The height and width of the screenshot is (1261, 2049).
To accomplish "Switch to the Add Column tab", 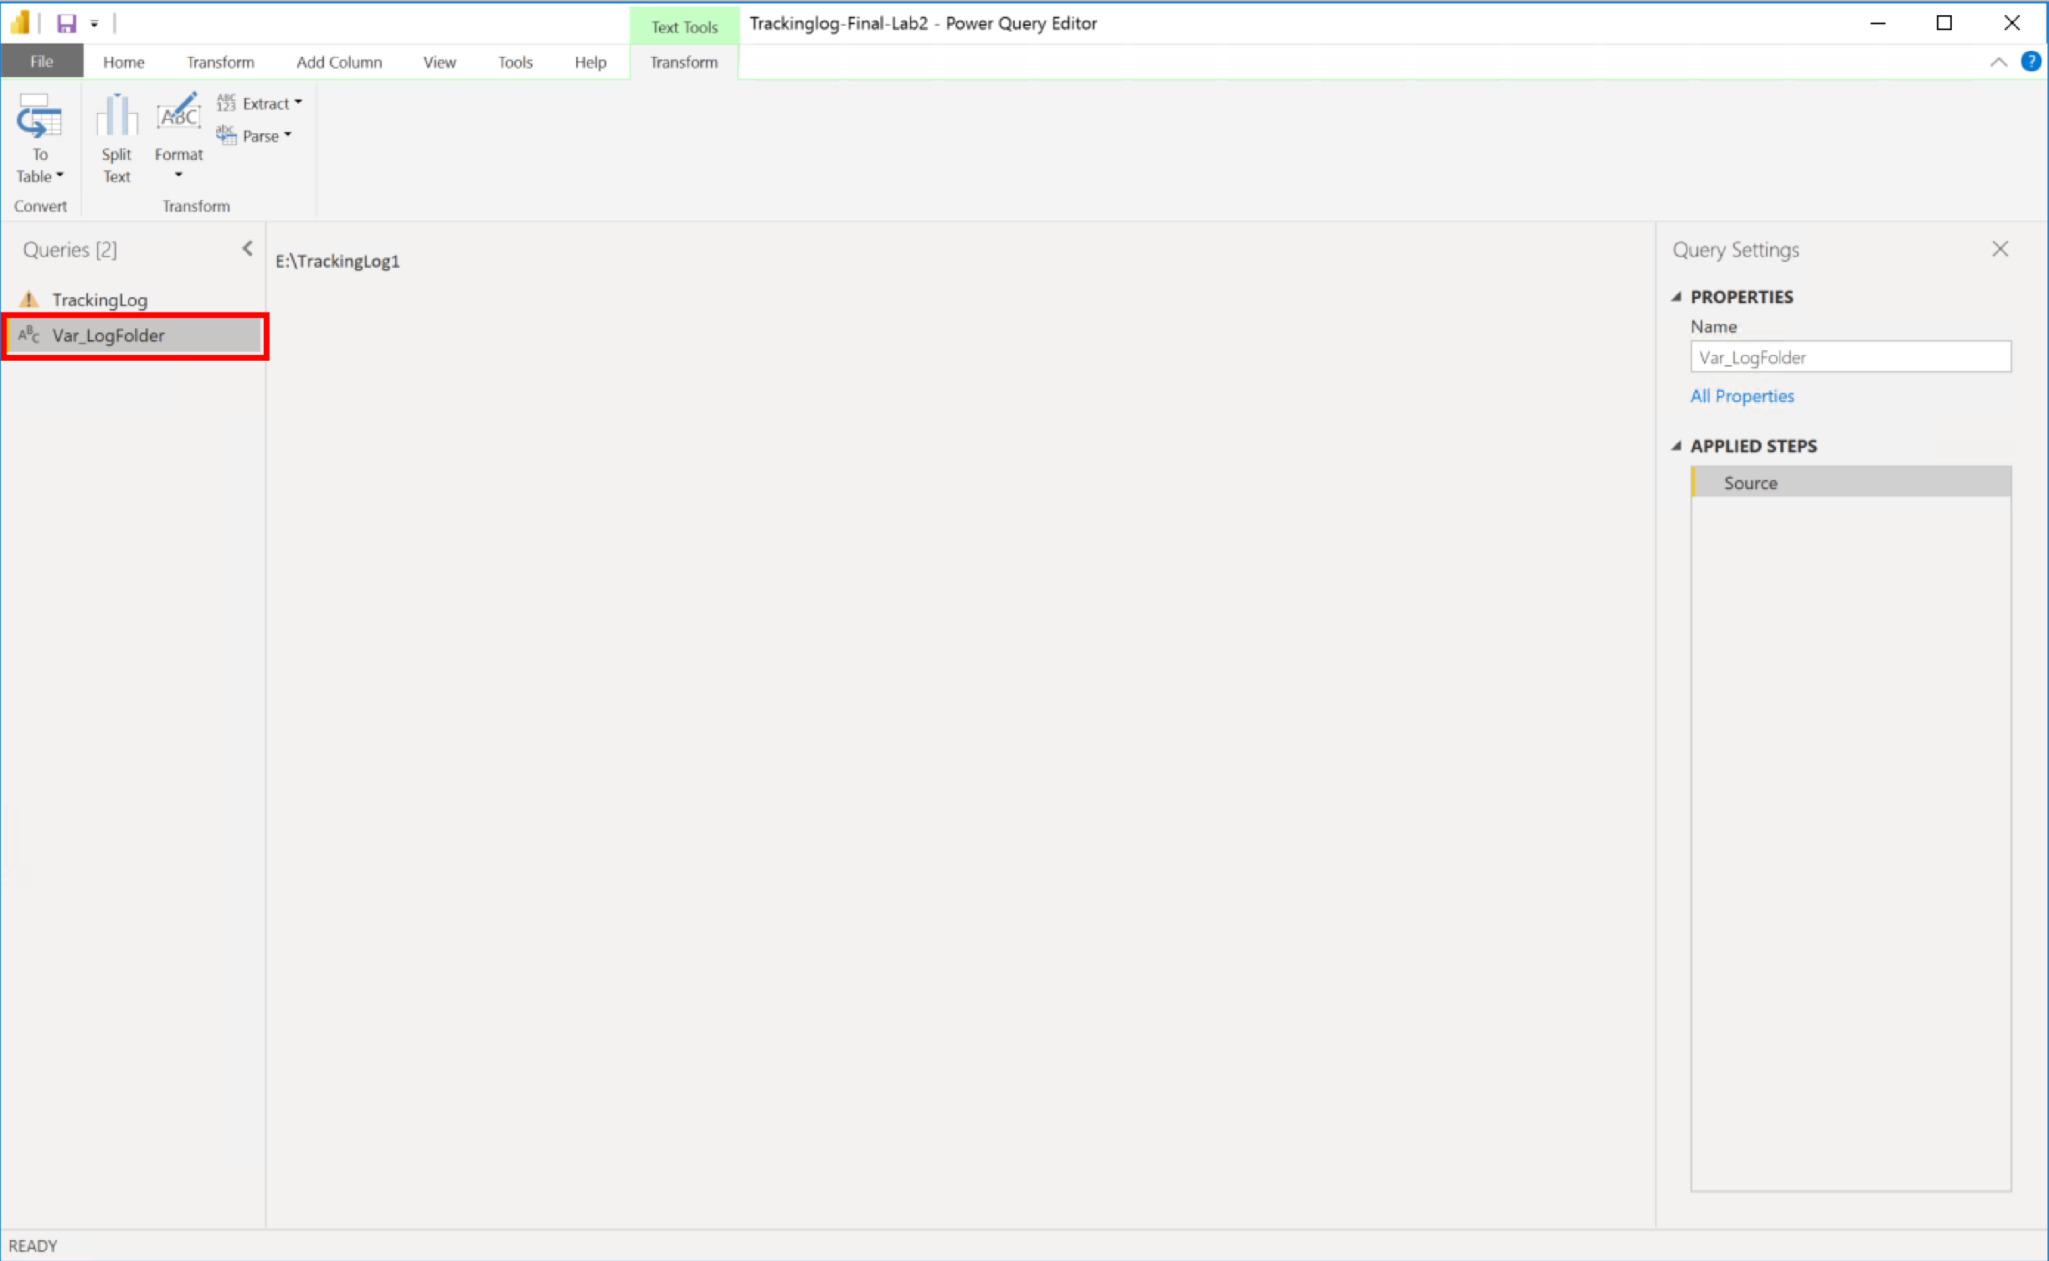I will pos(338,61).
